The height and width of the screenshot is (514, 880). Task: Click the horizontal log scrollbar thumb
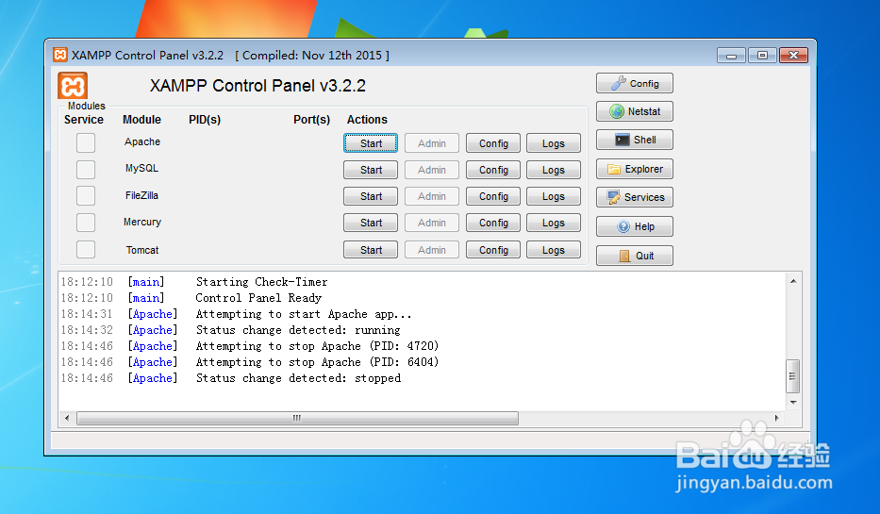tap(297, 418)
